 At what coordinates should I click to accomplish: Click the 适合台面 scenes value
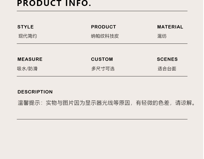167,69
